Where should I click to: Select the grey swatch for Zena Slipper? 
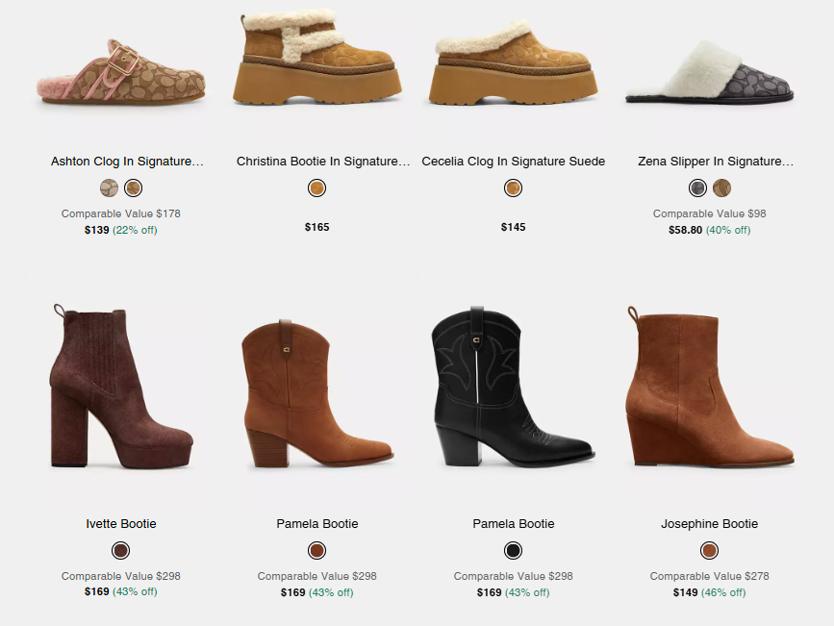pos(696,188)
